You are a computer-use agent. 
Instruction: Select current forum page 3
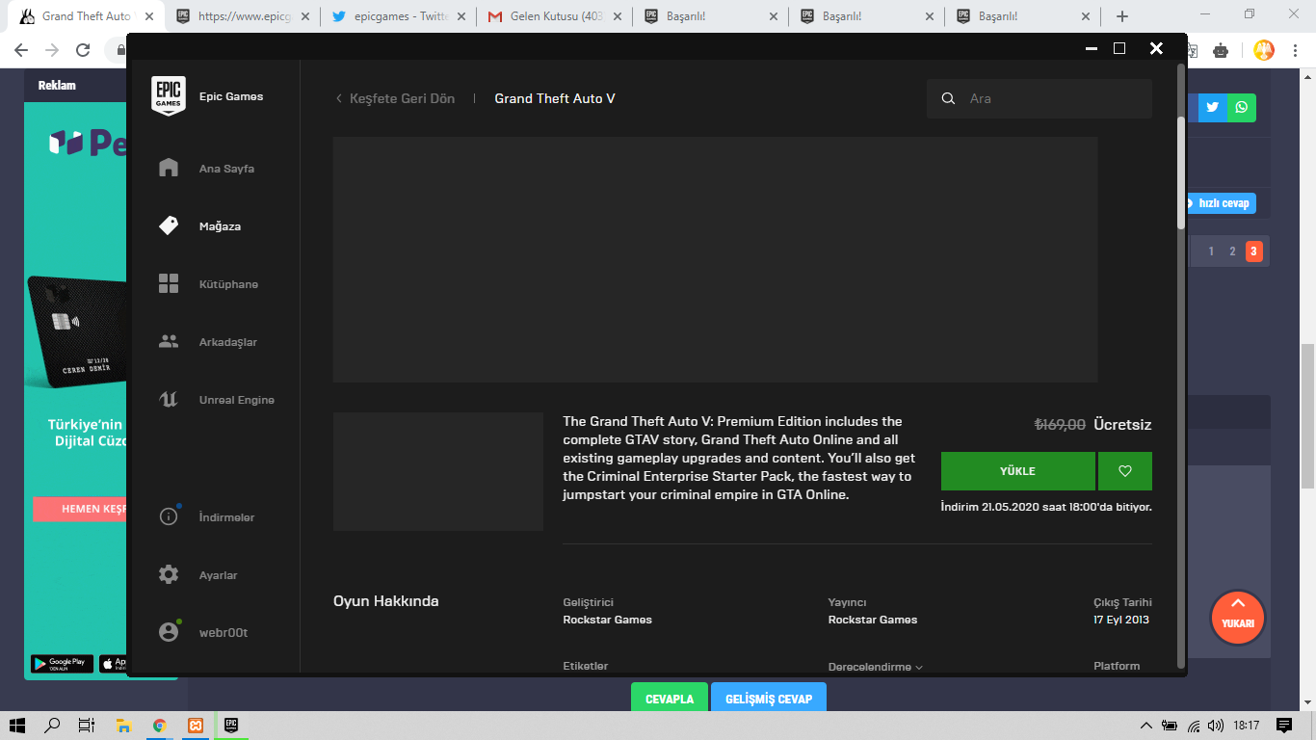coord(1253,251)
